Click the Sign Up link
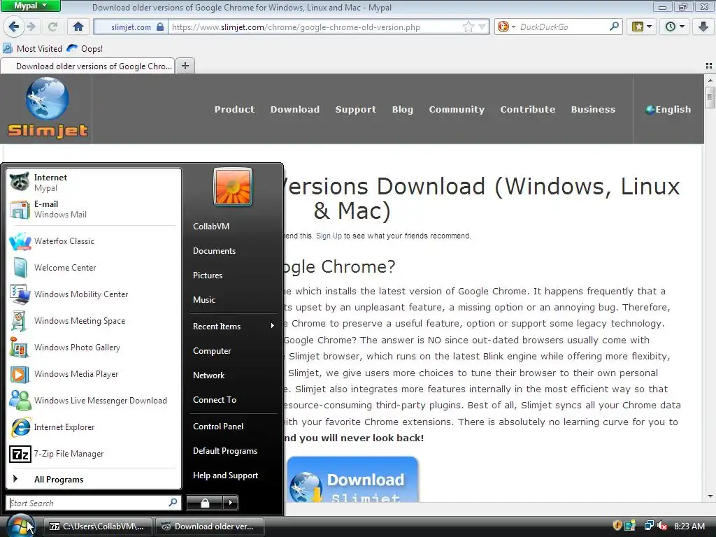 click(x=329, y=236)
